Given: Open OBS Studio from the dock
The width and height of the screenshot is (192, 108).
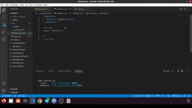Looking at the screenshot, I should coord(61,101).
